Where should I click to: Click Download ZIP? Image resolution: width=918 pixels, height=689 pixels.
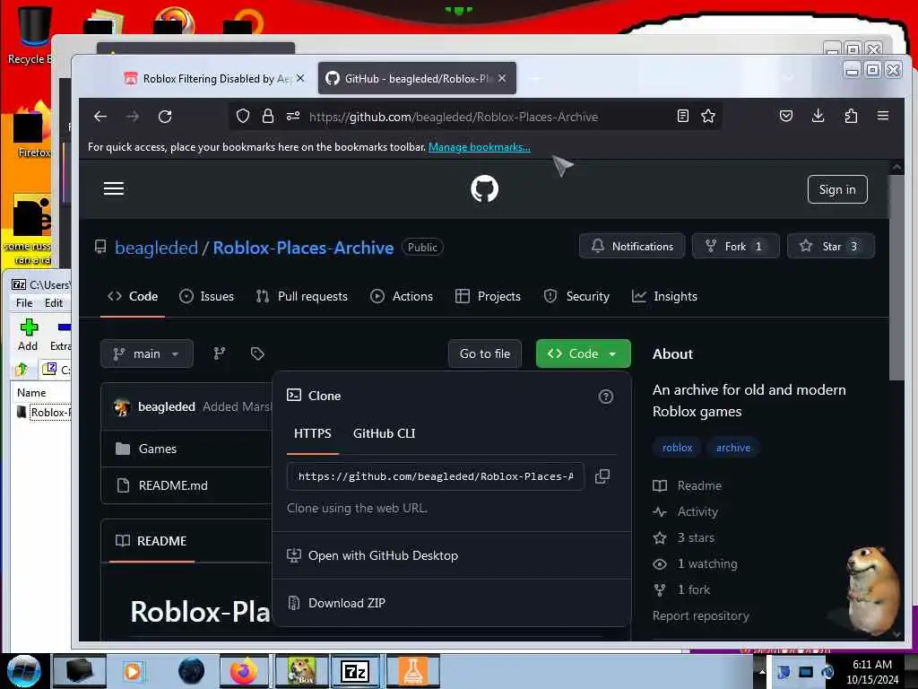[347, 603]
